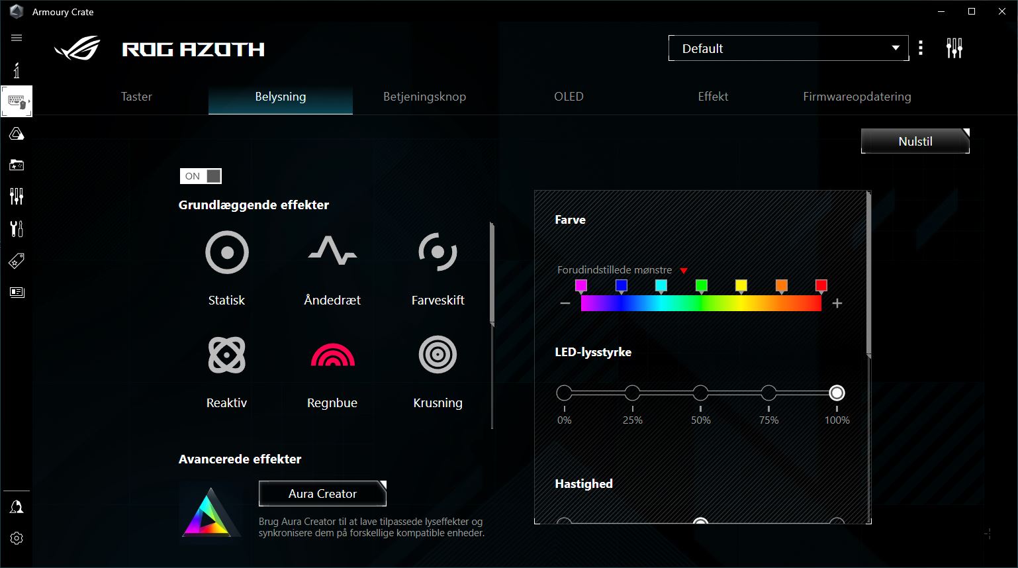Screen dimensions: 1018x568
Task: Select the keyboard device icon in sidebar
Action: [x=17, y=102]
